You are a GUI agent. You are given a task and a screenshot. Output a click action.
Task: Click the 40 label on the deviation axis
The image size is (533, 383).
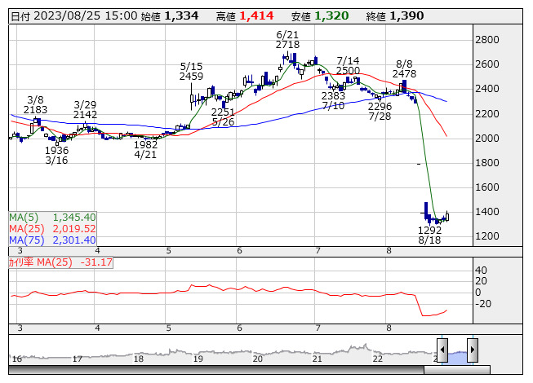coord(481,271)
